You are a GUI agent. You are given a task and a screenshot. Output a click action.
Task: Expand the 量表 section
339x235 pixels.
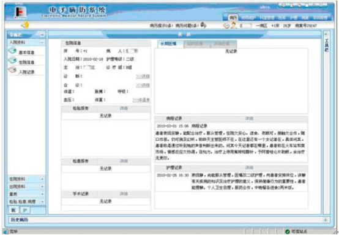click(42, 194)
